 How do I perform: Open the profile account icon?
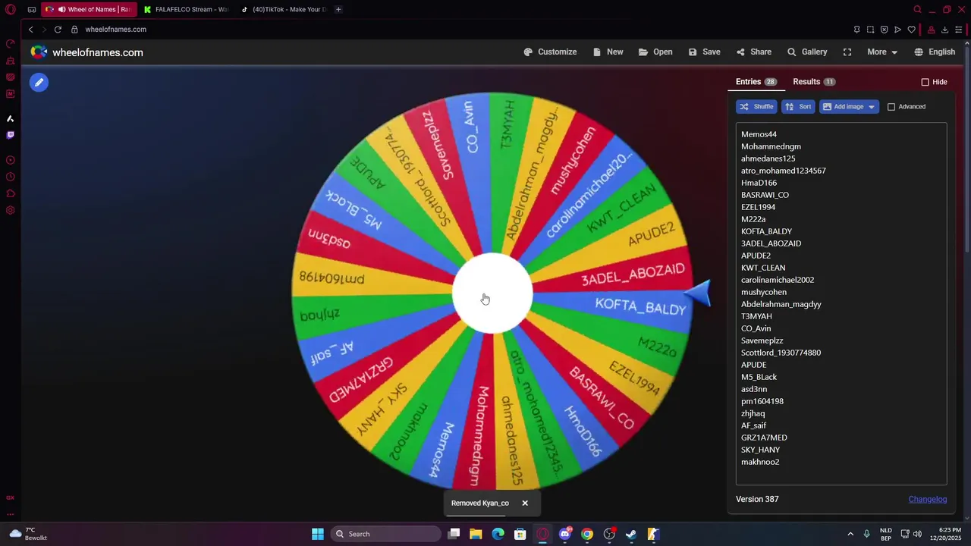931,30
